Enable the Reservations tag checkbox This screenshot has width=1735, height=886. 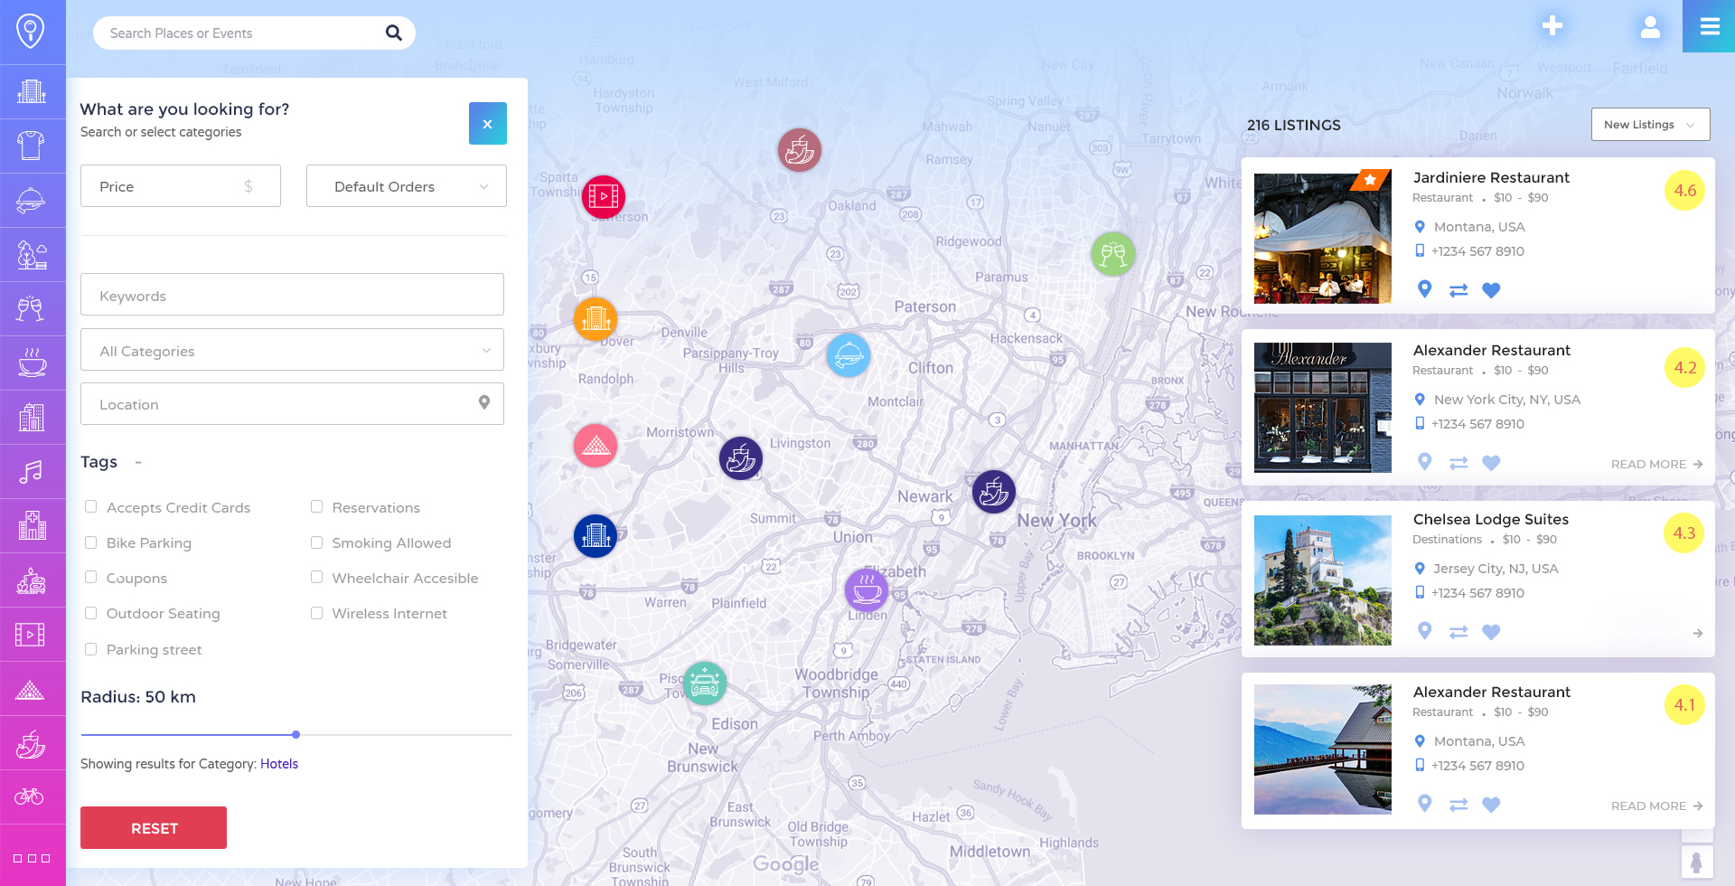(x=316, y=506)
